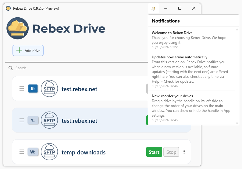This screenshot has height=169, width=242.
Task: Click the SFTP icon of K: drive
Action: pyautogui.click(x=49, y=88)
